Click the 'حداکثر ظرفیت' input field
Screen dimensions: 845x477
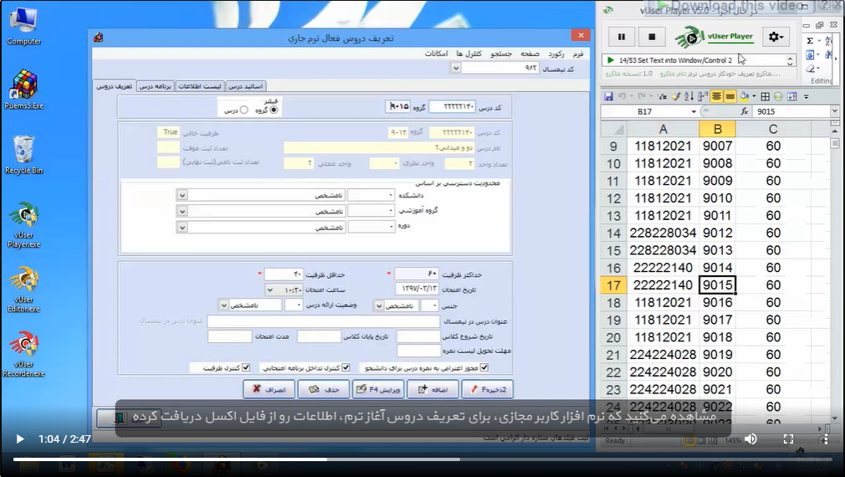pyautogui.click(x=417, y=274)
